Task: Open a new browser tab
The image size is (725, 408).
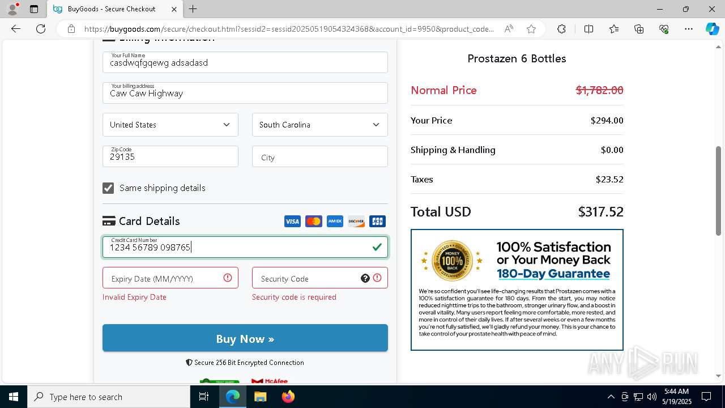Action: [193, 9]
